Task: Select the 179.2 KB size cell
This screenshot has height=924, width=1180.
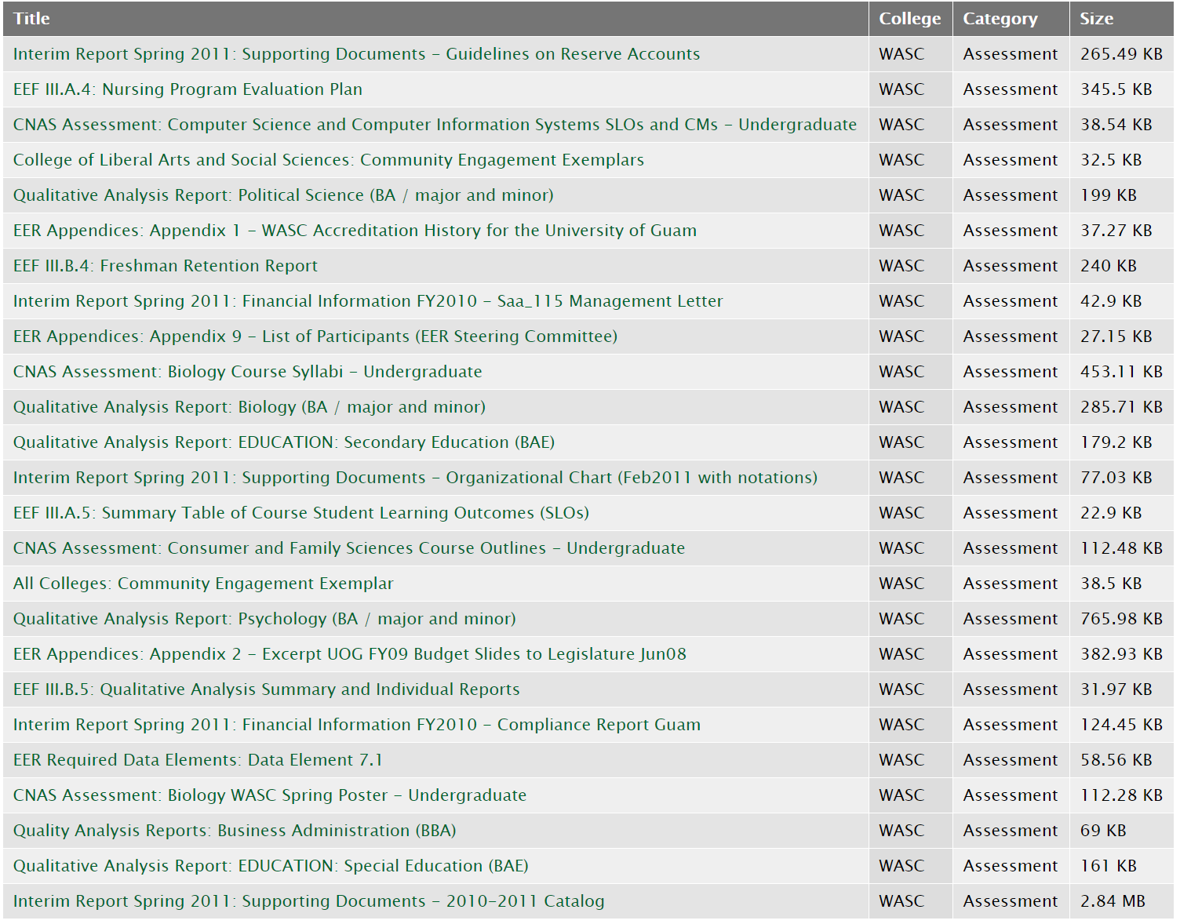Action: point(1122,442)
